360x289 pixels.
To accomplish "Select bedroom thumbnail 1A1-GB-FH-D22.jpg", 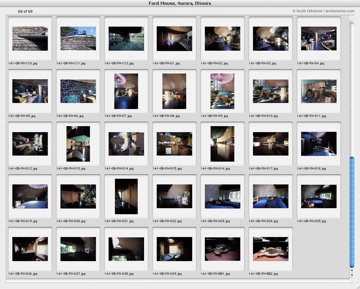I will [174, 196].
